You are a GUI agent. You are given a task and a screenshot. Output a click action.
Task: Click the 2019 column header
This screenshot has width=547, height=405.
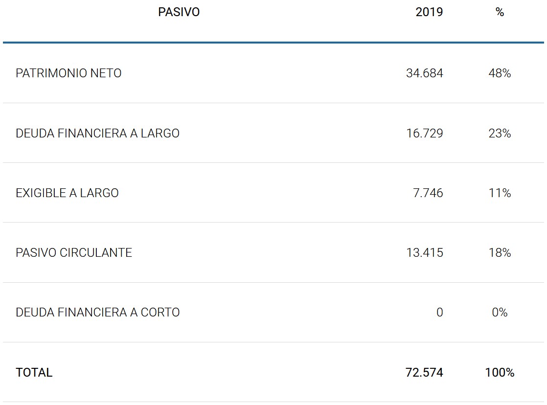pos(429,12)
